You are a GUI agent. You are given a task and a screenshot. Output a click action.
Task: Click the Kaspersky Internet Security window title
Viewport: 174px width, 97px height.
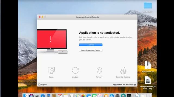point(88,17)
